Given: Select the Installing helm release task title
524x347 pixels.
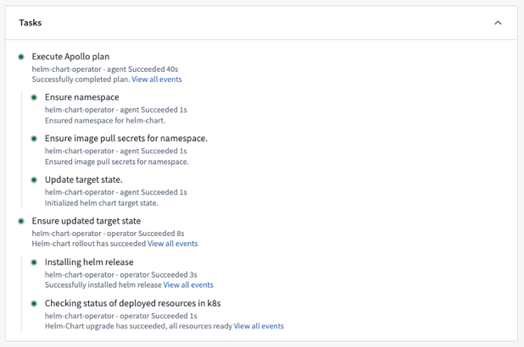Looking at the screenshot, I should 88,262.
